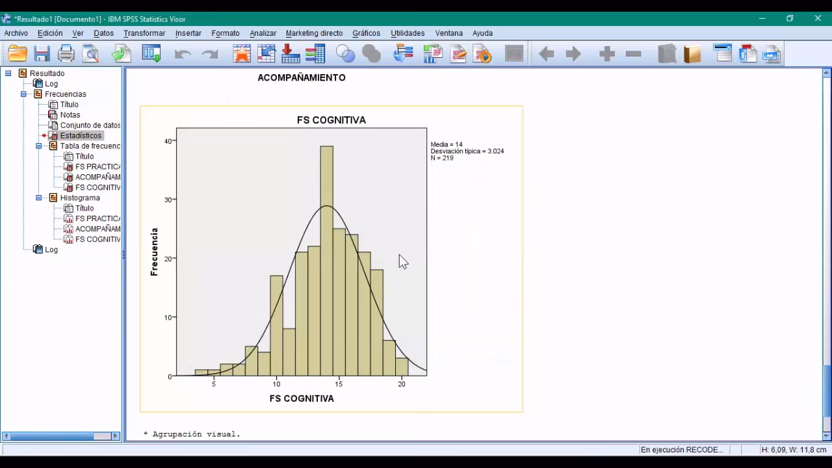The height and width of the screenshot is (468, 832).
Task: Click the Save floppy disk icon
Action: [x=42, y=54]
